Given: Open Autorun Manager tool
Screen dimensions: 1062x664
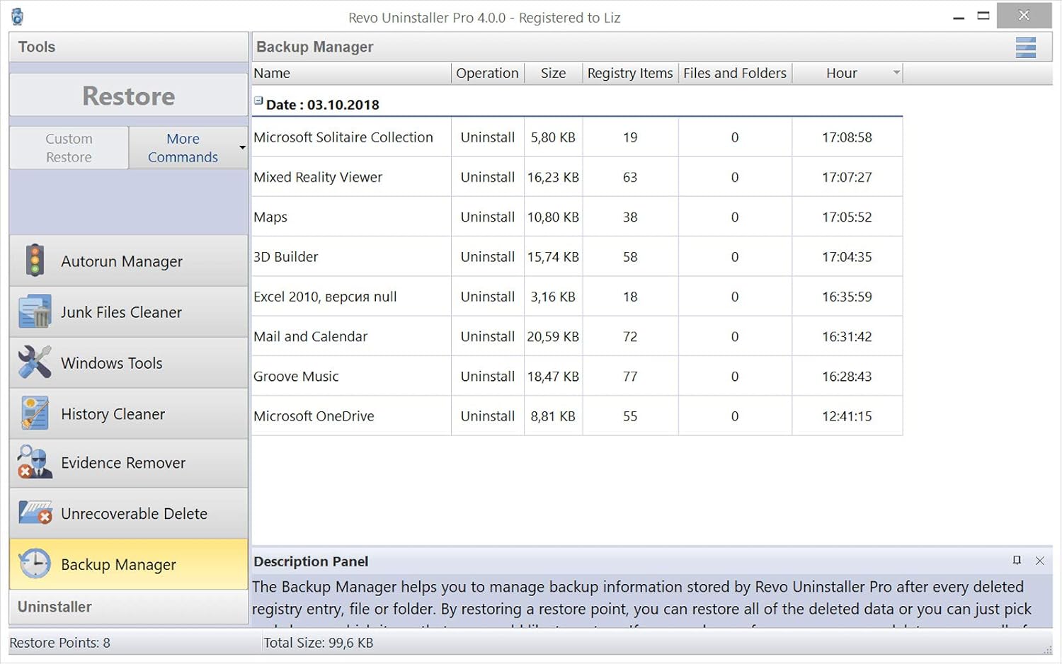Looking at the screenshot, I should tap(128, 261).
